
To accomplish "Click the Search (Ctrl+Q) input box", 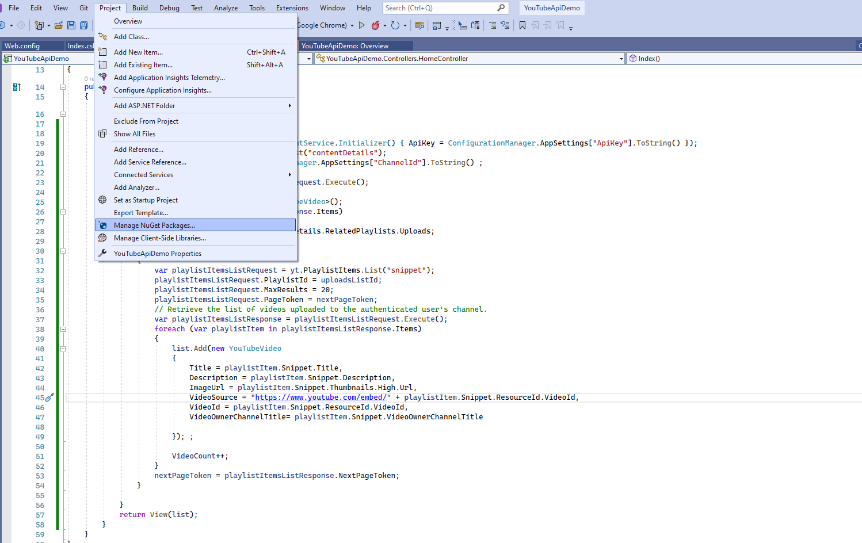I will [x=445, y=8].
